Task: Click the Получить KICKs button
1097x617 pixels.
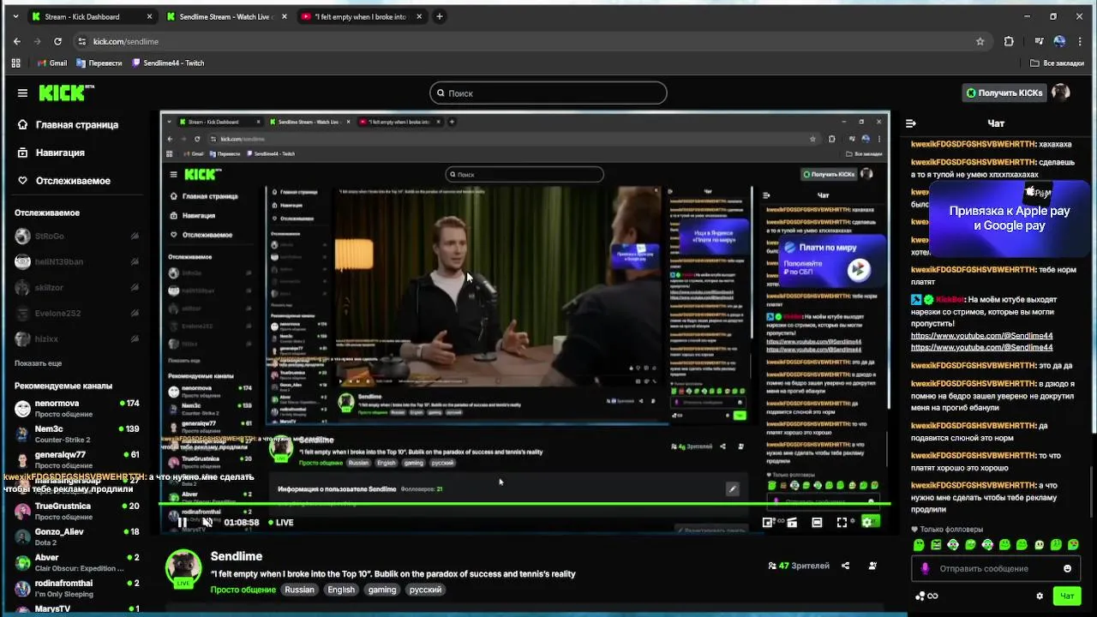Action: click(x=1004, y=93)
